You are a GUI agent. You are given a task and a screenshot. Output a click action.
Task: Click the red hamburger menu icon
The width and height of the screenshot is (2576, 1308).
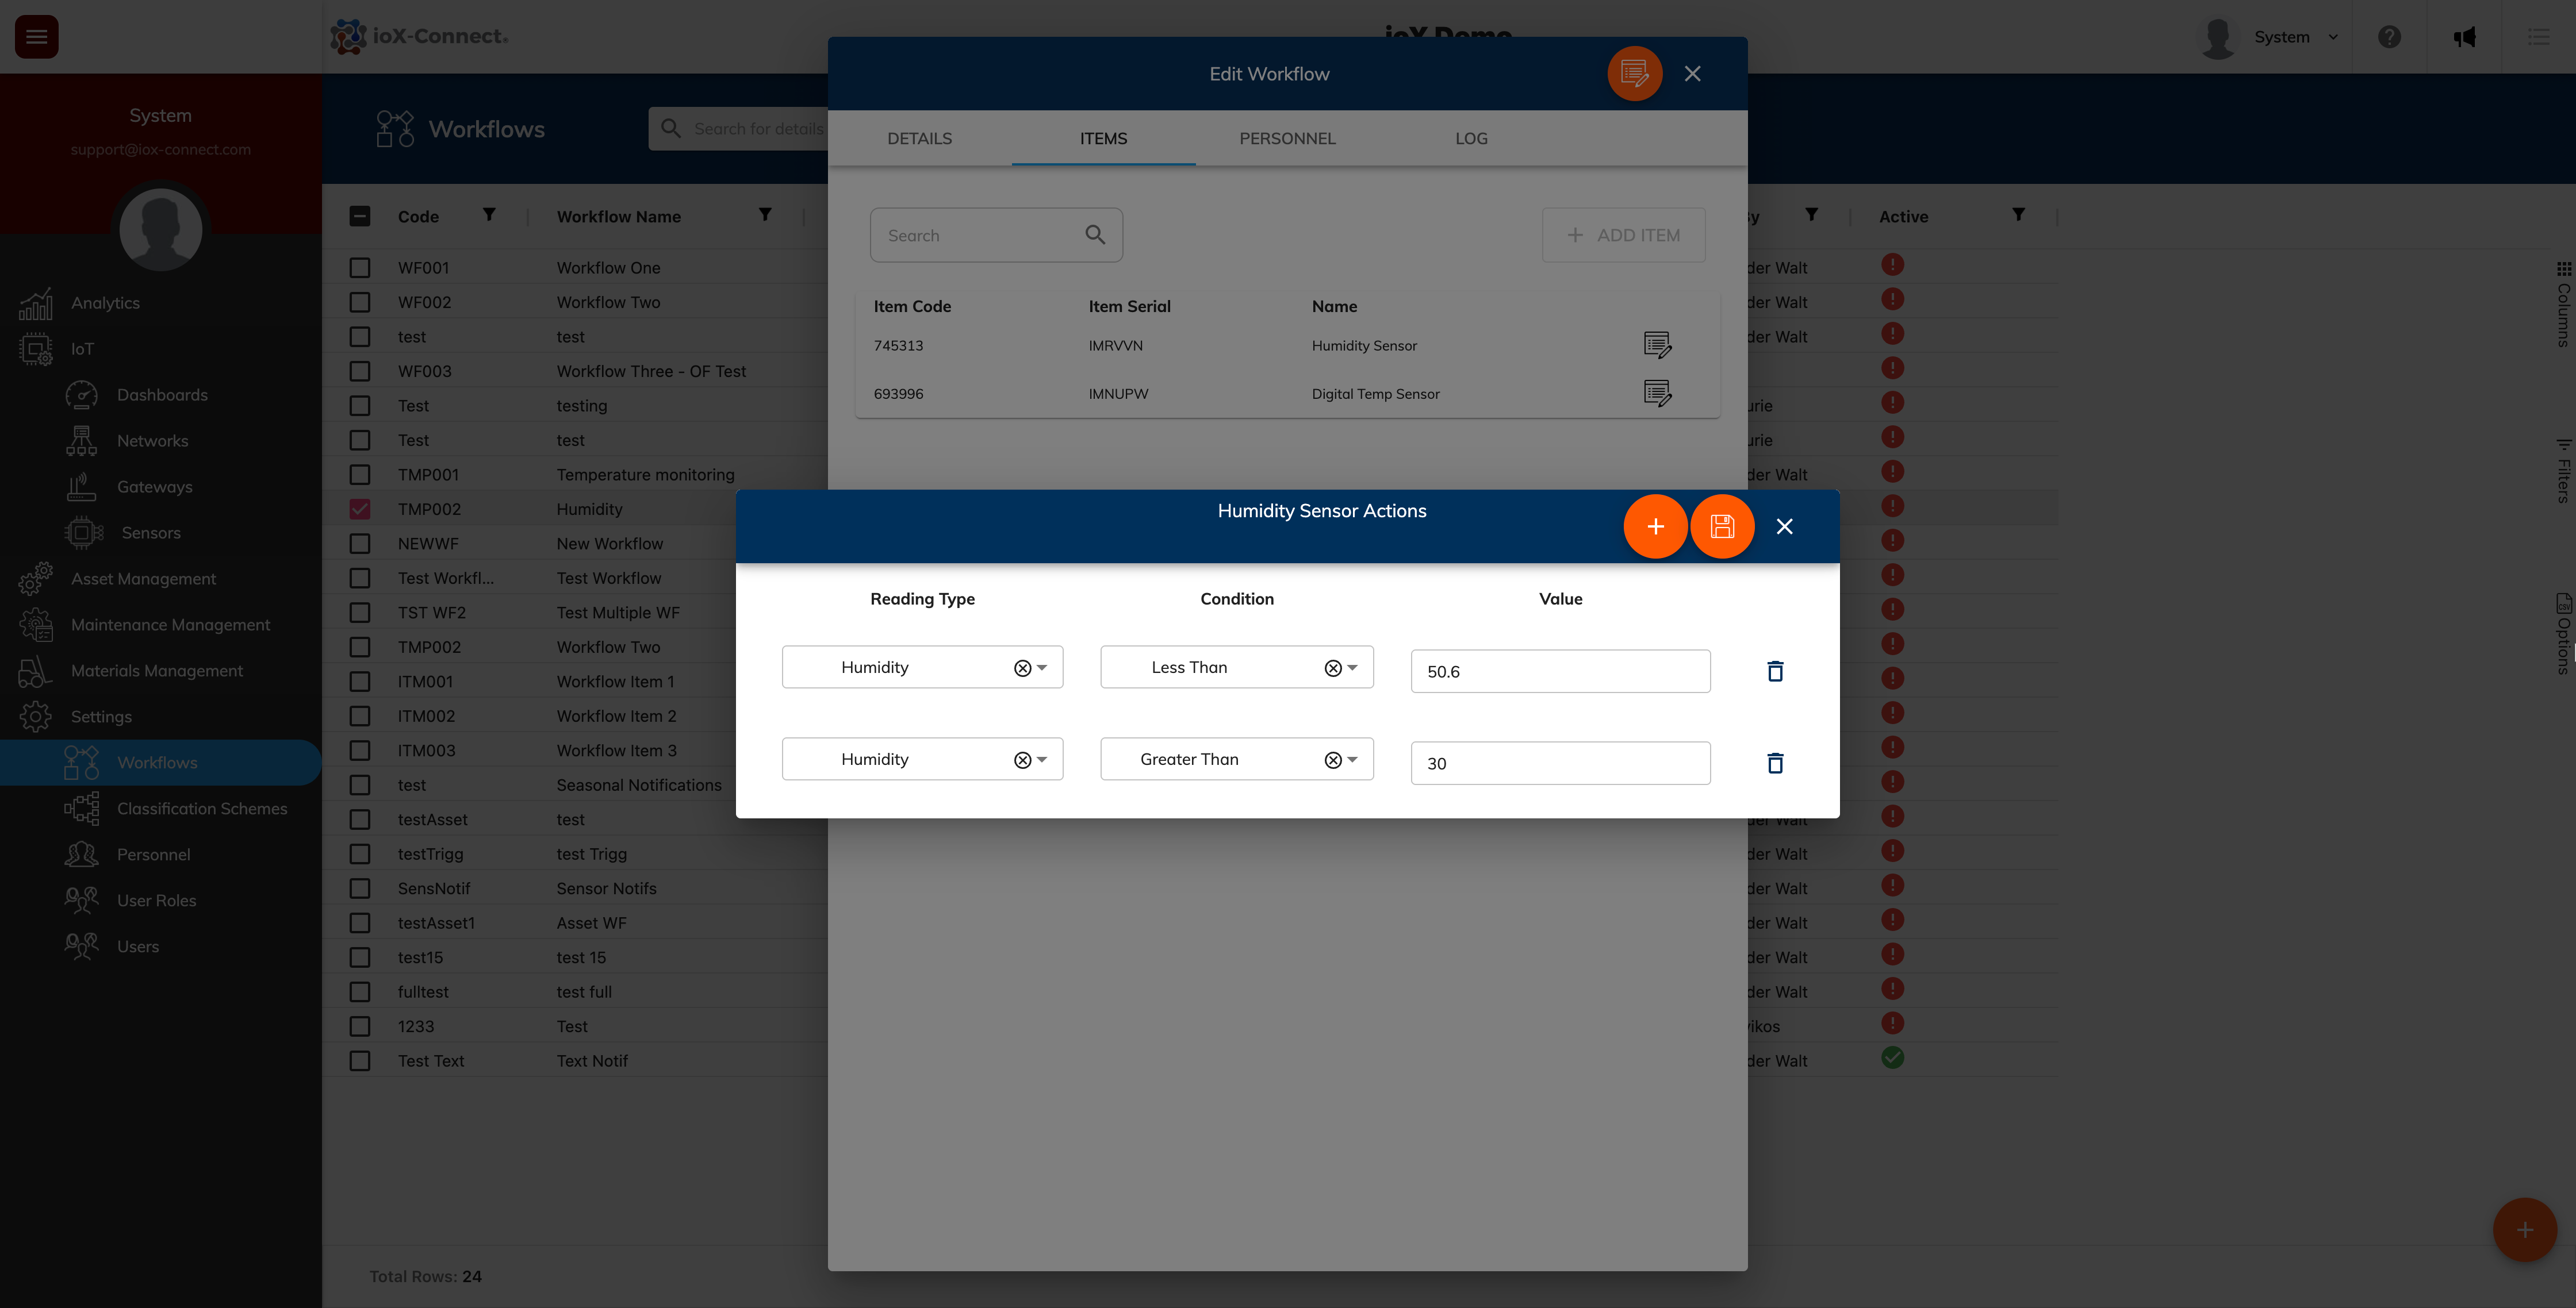point(37,37)
